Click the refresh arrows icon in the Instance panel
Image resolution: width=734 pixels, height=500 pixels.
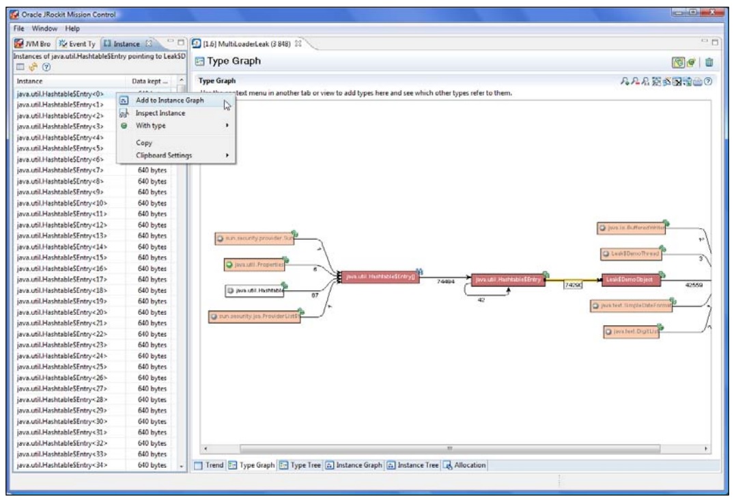click(33, 67)
